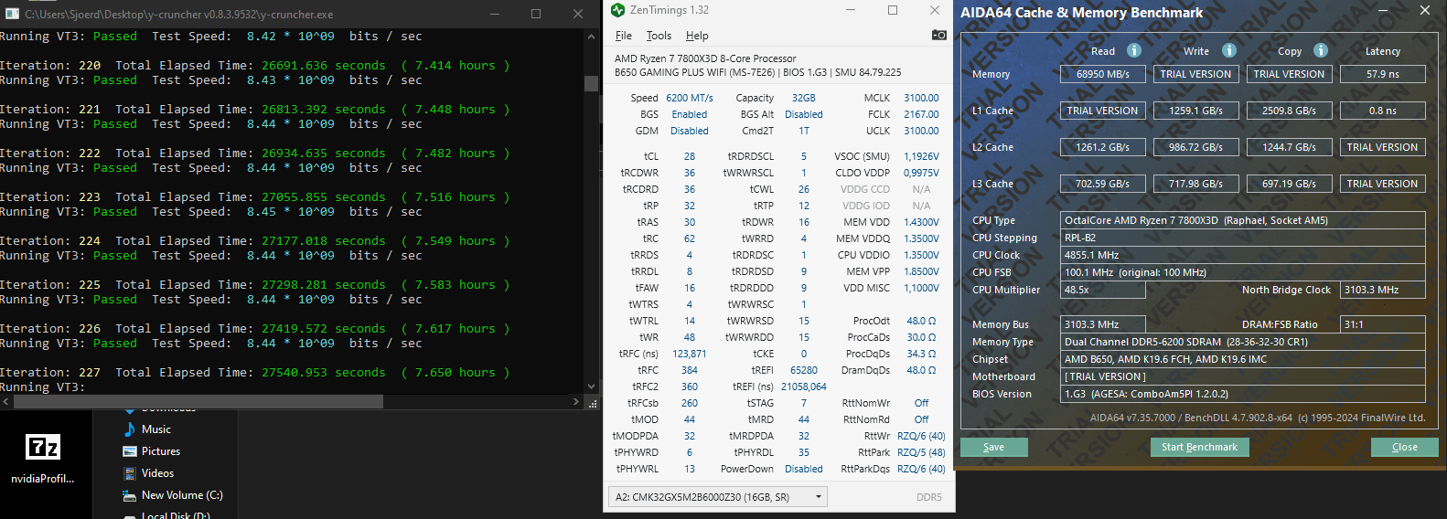This screenshot has width=1447, height=519.
Task: Click the tRFC value 384
Action: 690,370
